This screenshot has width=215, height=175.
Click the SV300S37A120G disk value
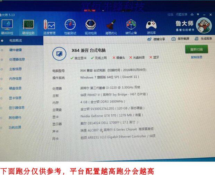click(113, 109)
